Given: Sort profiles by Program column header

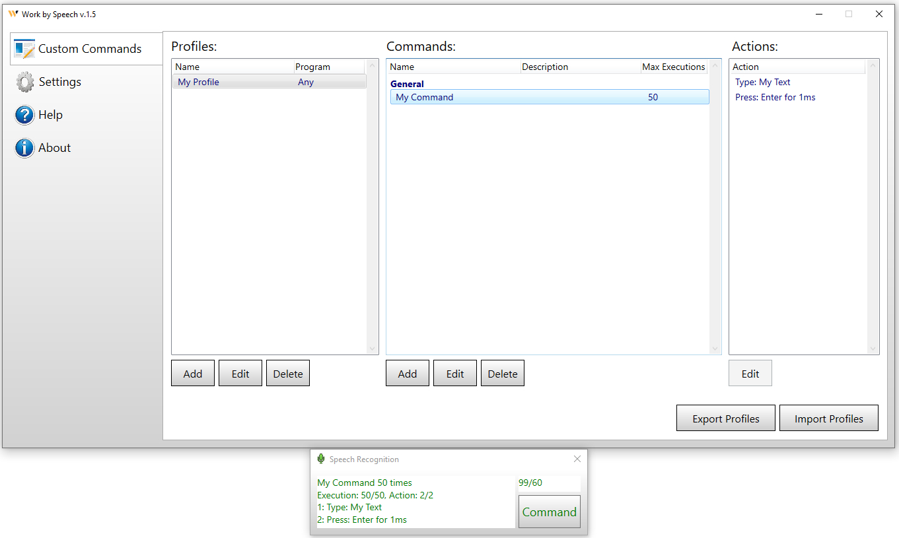Looking at the screenshot, I should 329,67.
